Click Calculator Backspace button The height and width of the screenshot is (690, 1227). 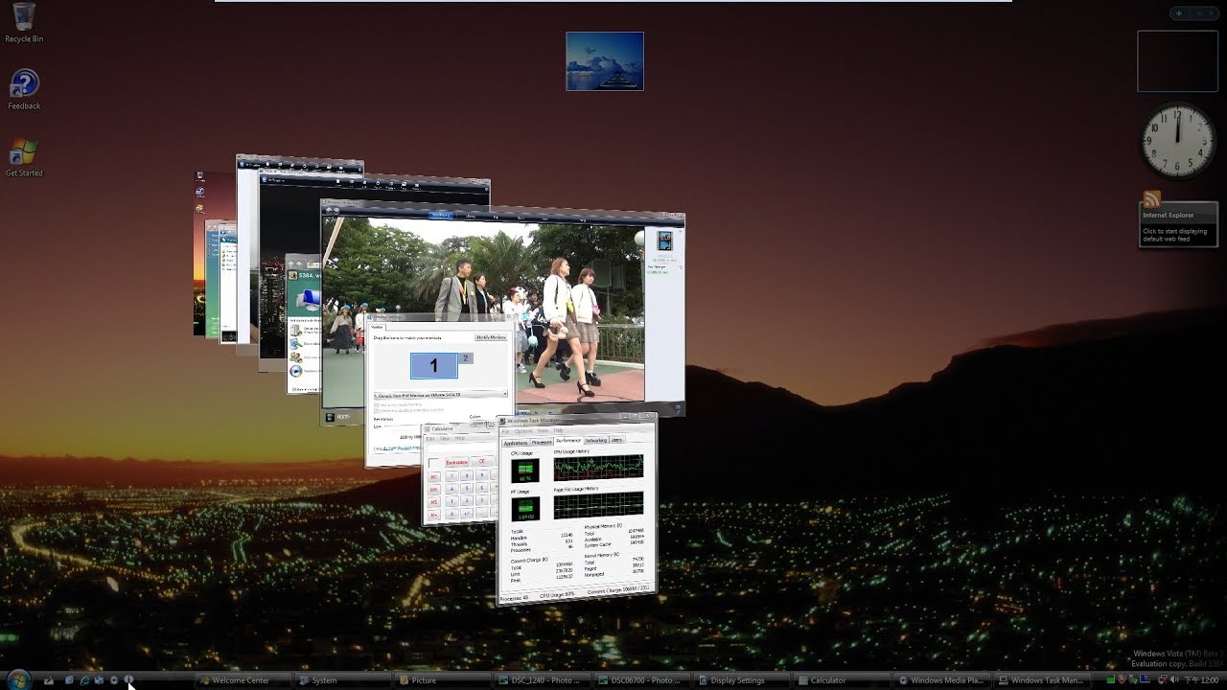pos(457,462)
